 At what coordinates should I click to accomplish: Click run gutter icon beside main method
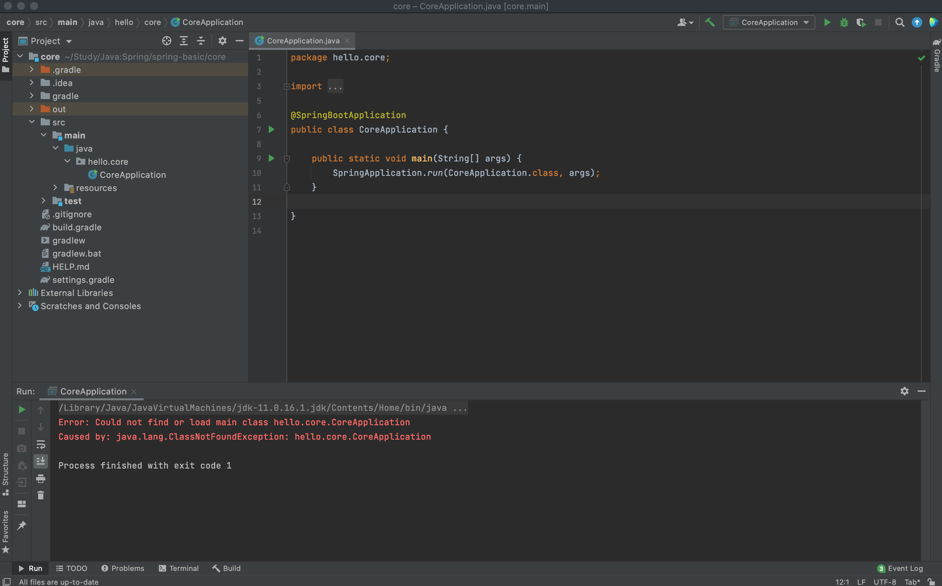[271, 158]
